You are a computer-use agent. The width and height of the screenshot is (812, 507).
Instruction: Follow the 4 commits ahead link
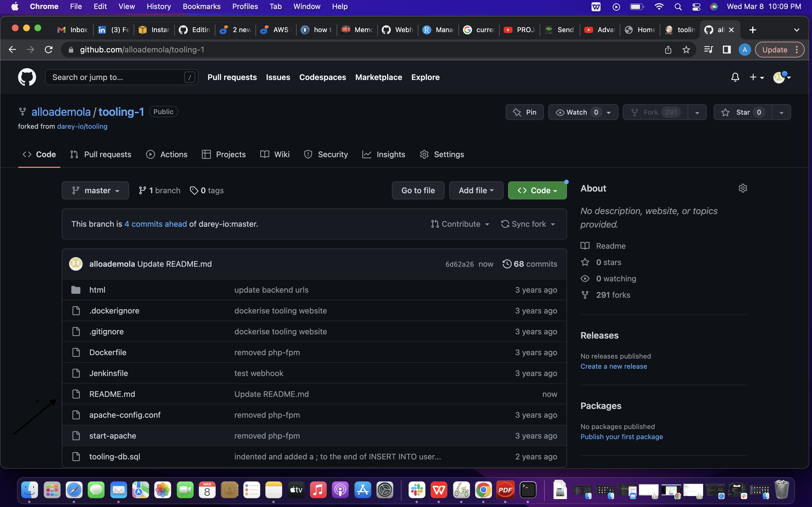point(156,224)
